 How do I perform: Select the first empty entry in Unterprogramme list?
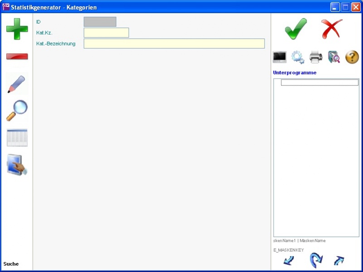coord(319,83)
